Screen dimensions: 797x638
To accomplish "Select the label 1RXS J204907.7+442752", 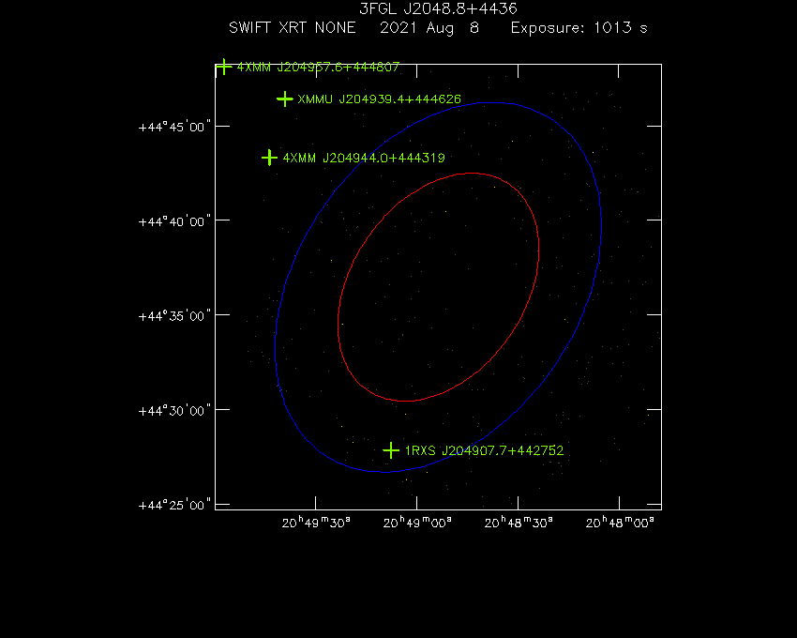I will pos(485,450).
